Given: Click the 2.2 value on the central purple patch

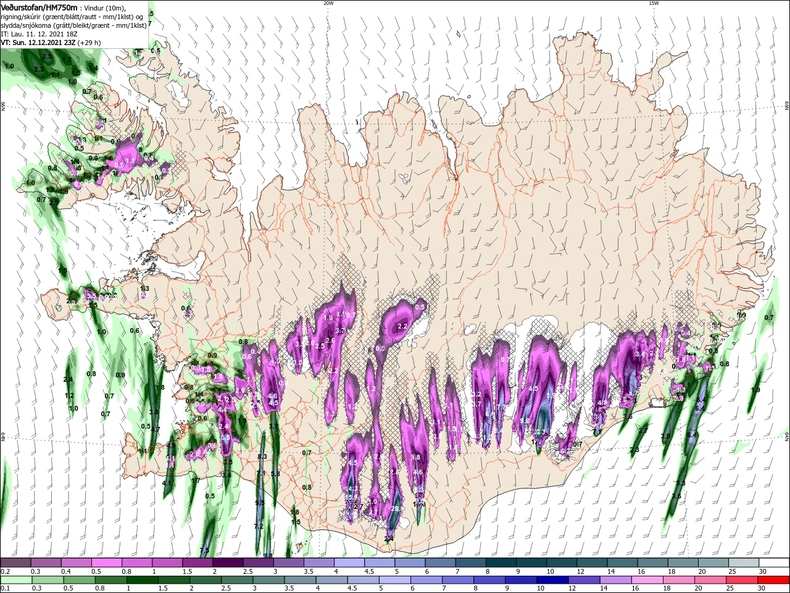Looking at the screenshot, I should tap(403, 326).
